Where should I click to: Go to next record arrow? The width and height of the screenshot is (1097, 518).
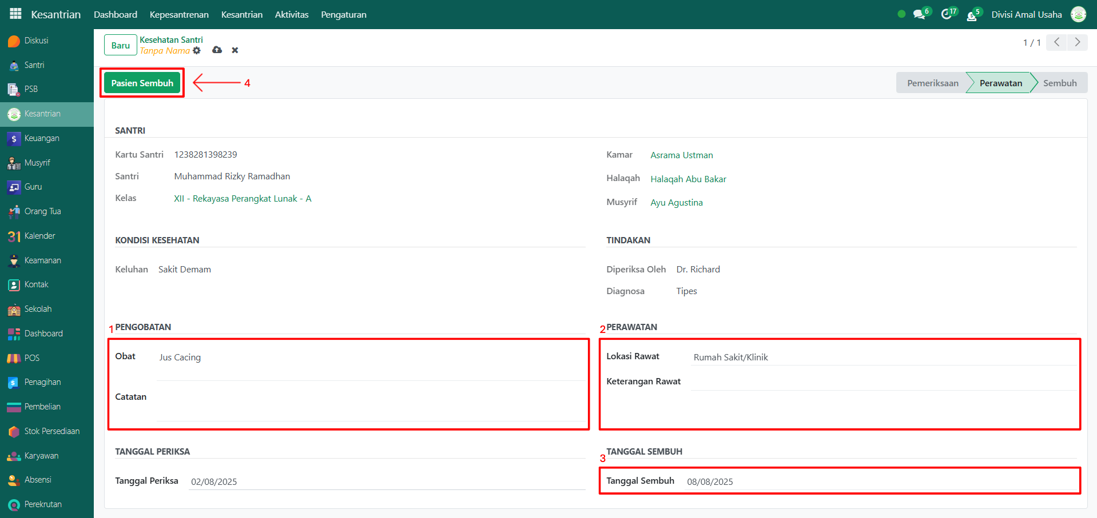1078,42
